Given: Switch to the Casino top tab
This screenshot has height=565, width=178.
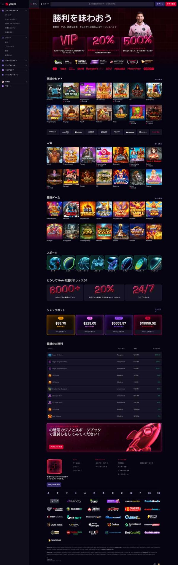Looking at the screenshot, I should 34,4.
